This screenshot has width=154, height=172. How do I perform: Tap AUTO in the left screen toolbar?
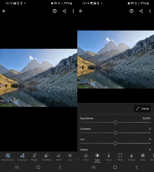pos(59,157)
